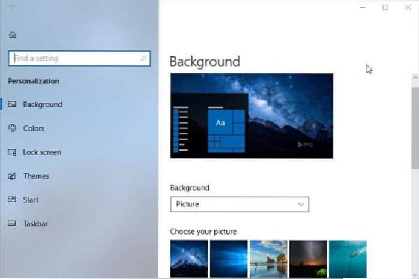Expand the Picture dropdown chevron

pos(301,204)
